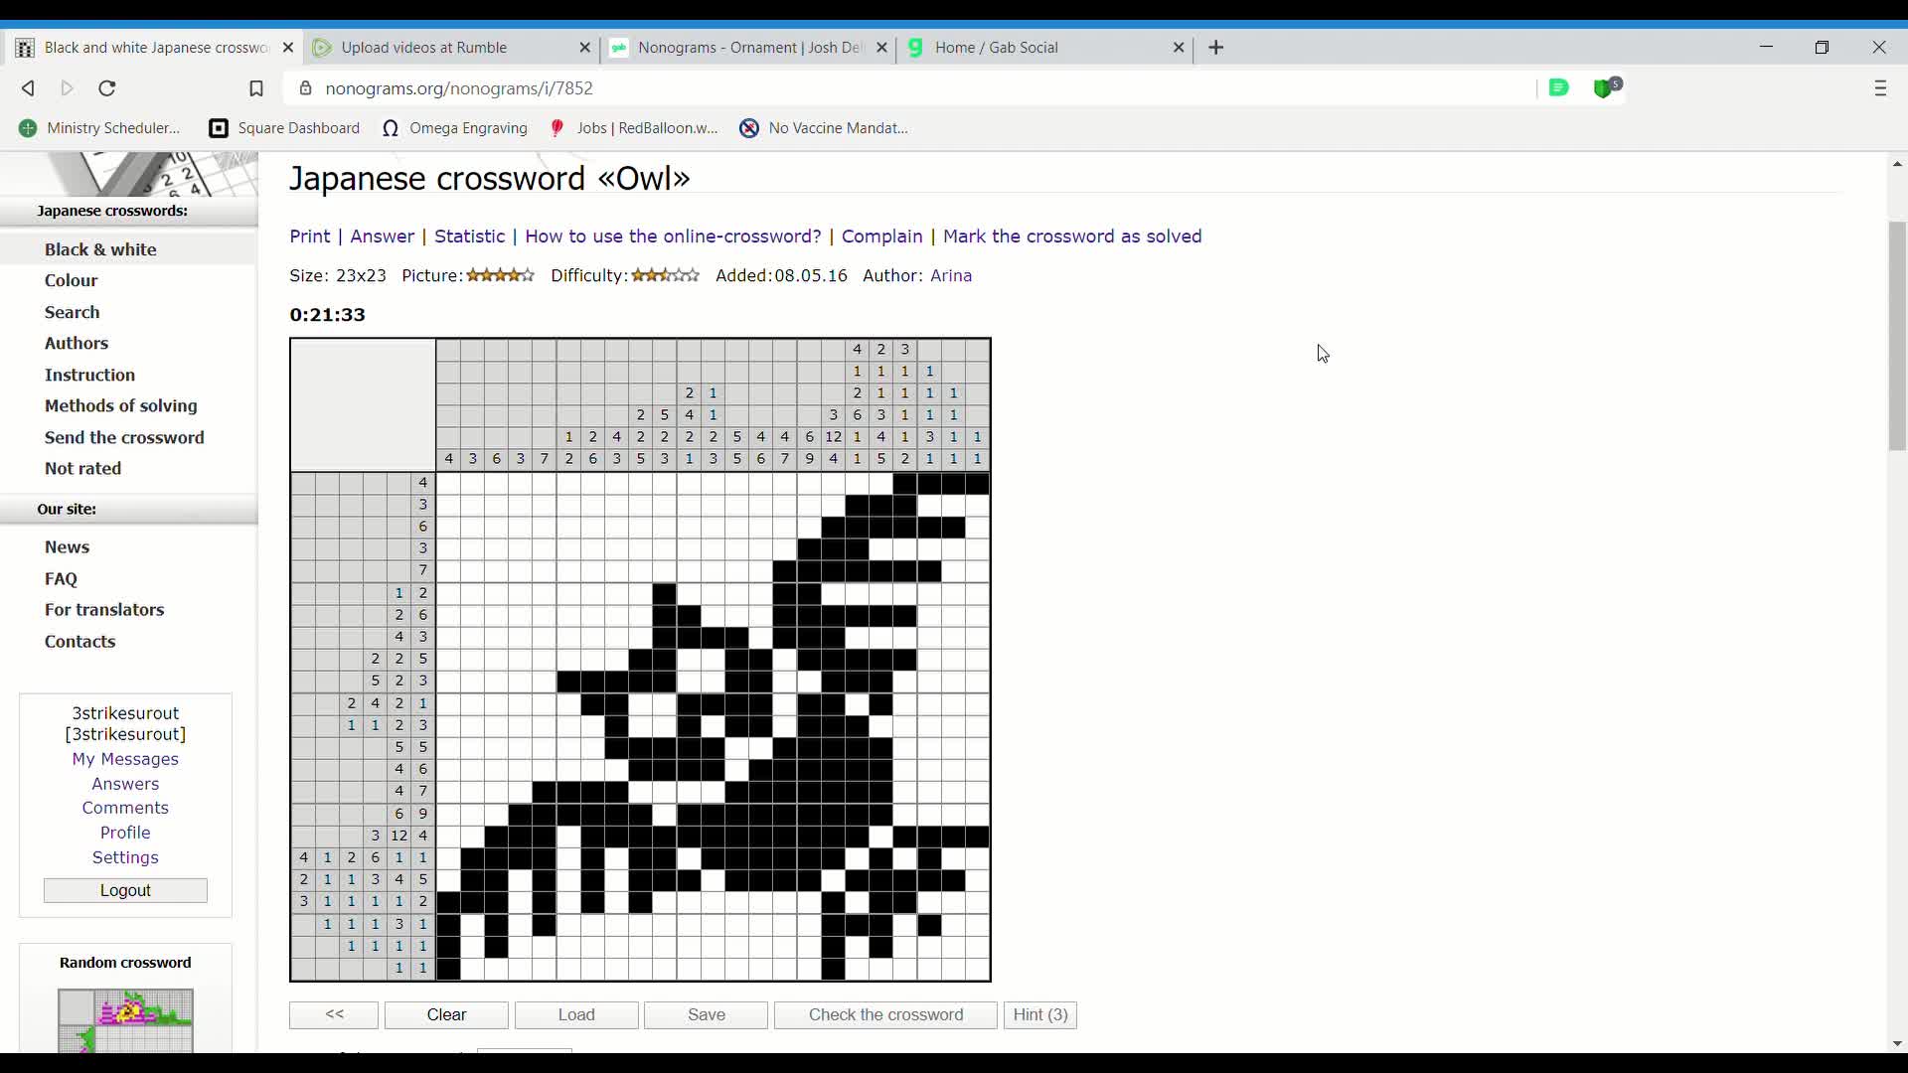The image size is (1908, 1073).
Task: Click the Brave shield icon
Action: point(1605,88)
